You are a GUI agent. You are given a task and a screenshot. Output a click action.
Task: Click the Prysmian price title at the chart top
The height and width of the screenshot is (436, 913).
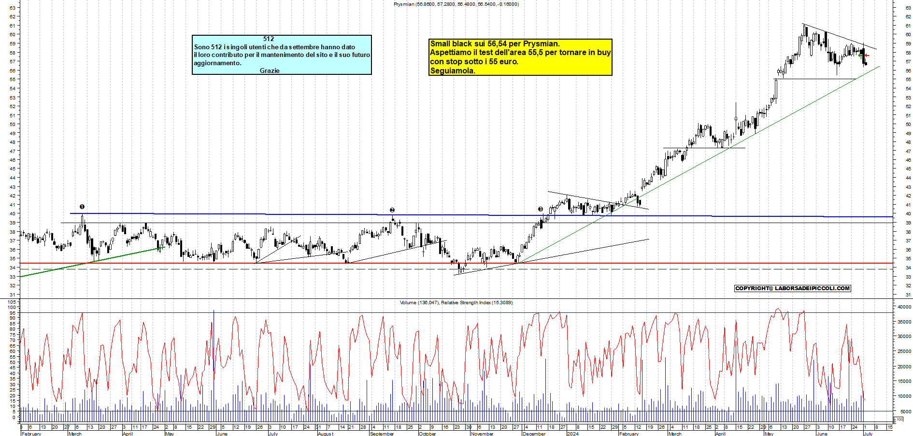[456, 4]
